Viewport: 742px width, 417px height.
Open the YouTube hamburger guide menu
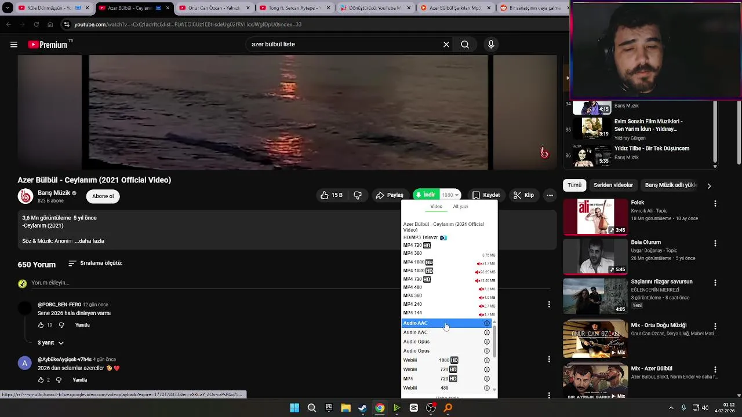point(14,45)
